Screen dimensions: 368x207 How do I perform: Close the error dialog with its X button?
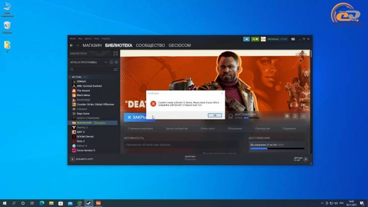click(x=222, y=93)
